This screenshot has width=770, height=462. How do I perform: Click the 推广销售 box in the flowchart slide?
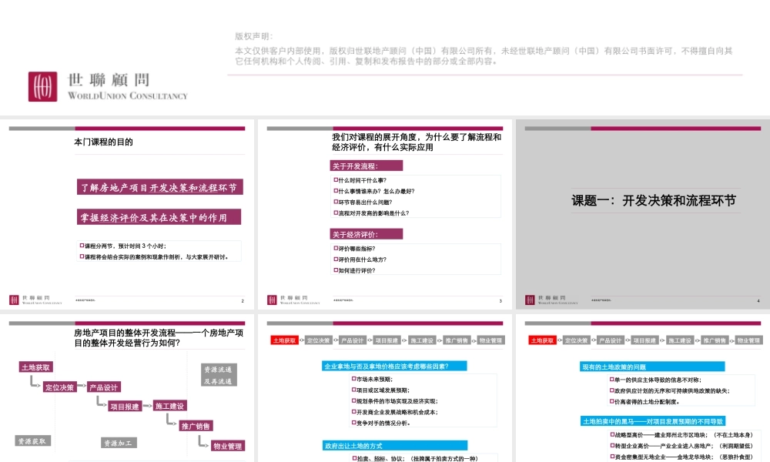click(196, 426)
